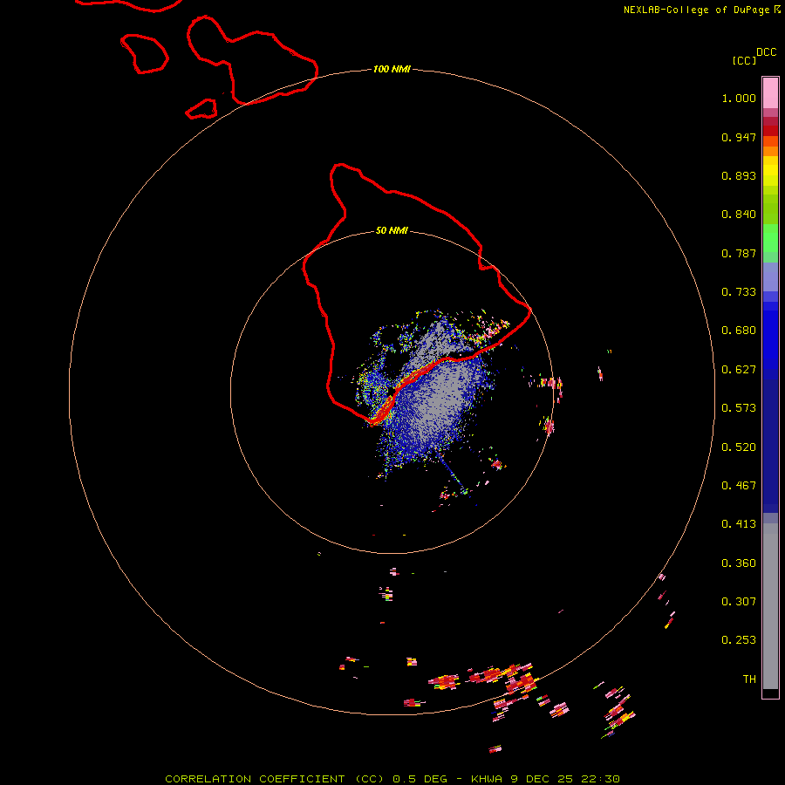785x785 pixels.
Task: Click the KHWA station identifier in caption
Action: tap(487, 779)
